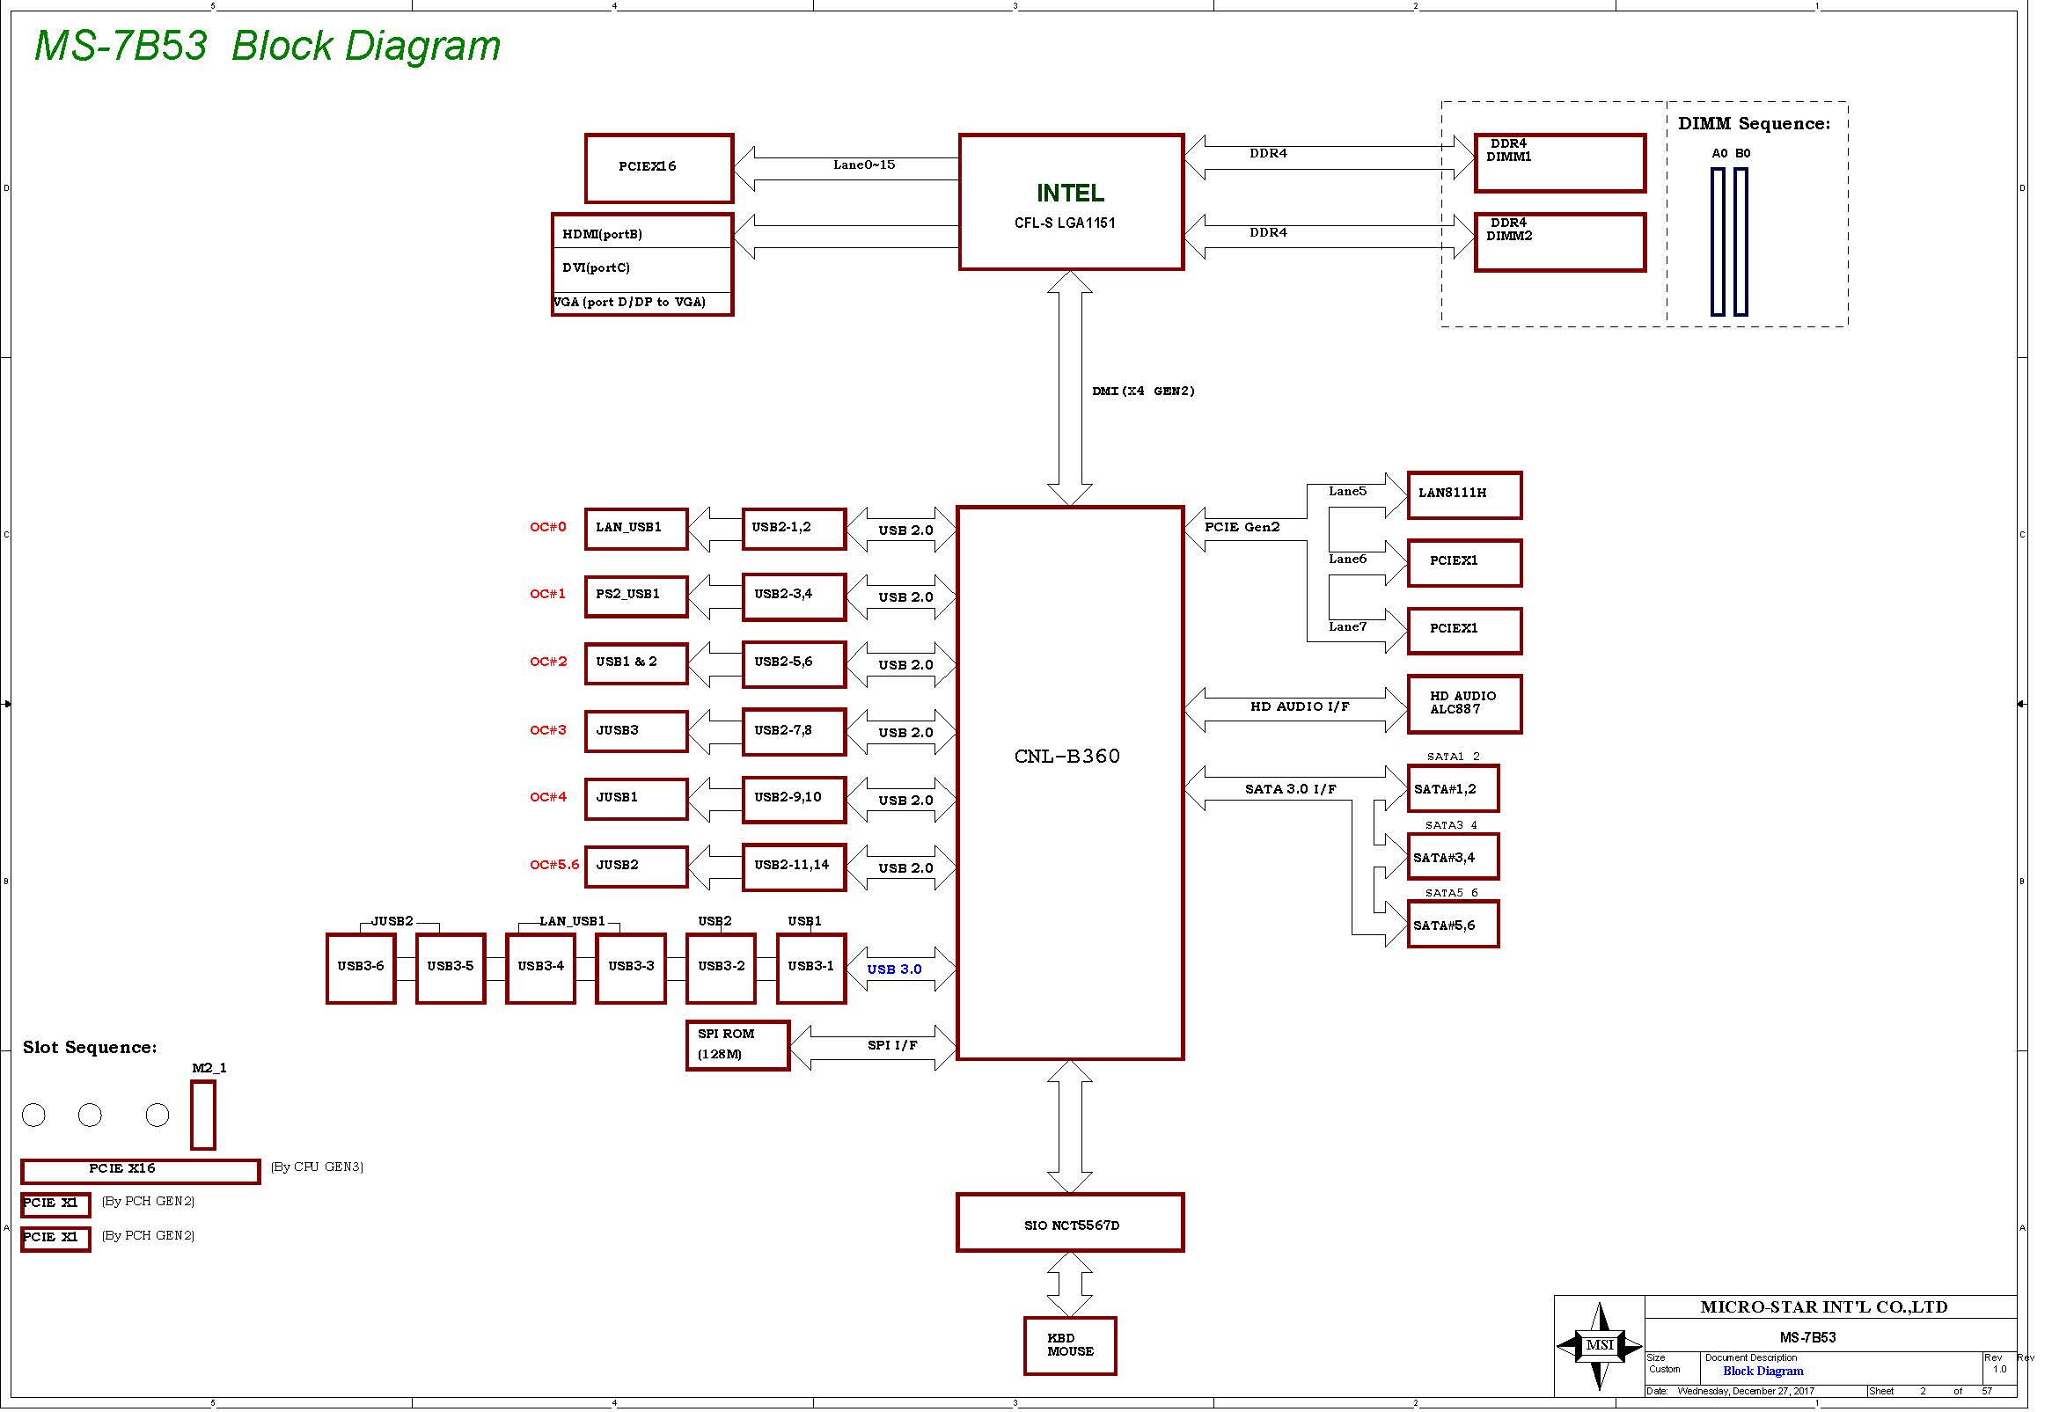2052x1412 pixels.
Task: Click the SPI ROM (128M) block
Action: click(737, 1045)
